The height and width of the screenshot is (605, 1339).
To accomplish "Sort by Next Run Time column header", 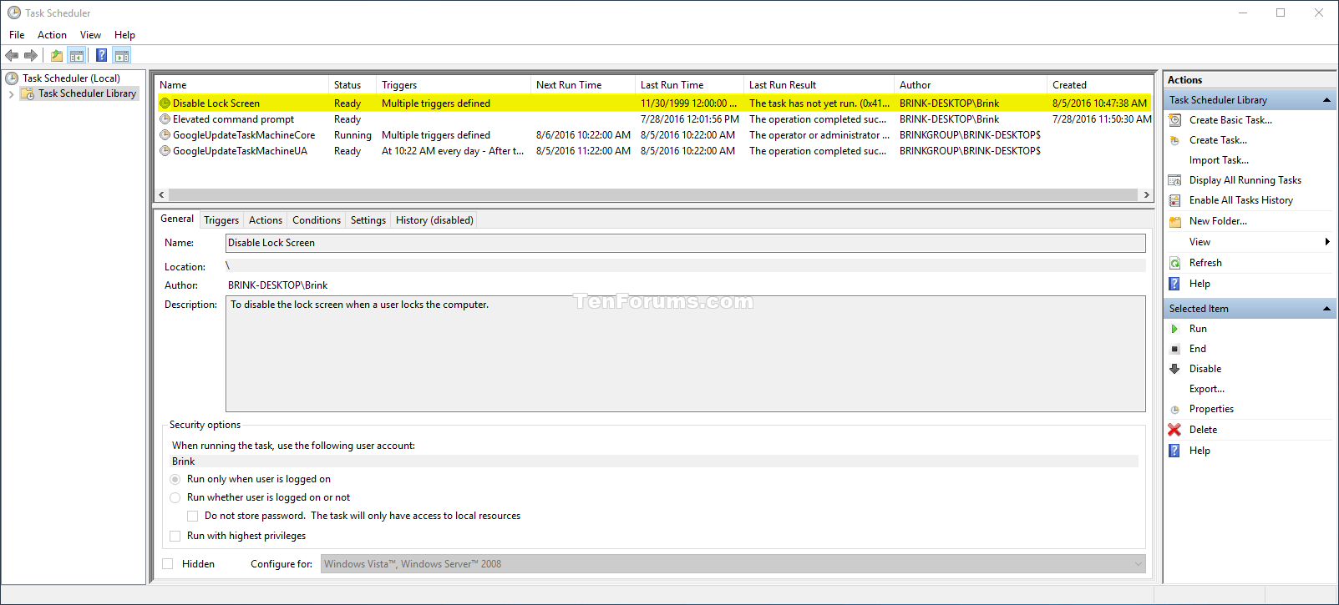I will click(583, 85).
